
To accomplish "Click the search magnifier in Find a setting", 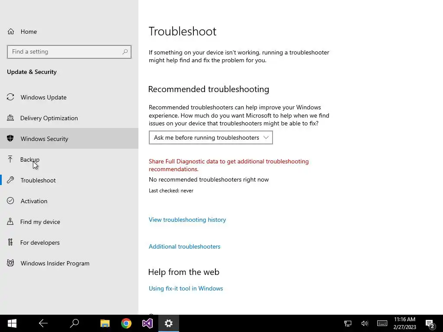I will pyautogui.click(x=125, y=52).
